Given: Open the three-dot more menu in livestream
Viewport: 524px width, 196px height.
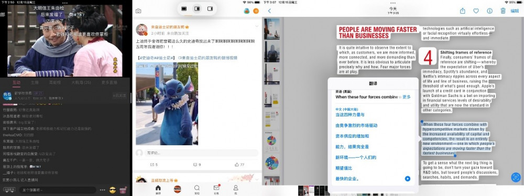Looking at the screenshot, I should 102,190.
